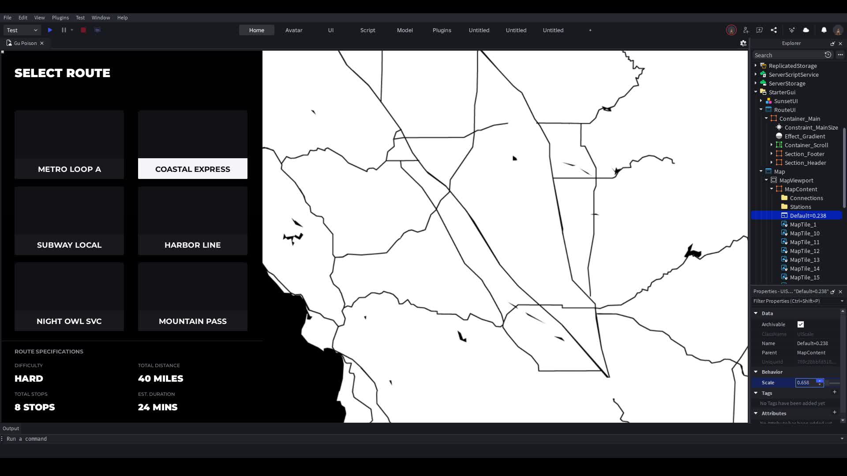Collapse the StarterGui node
This screenshot has width=847, height=476.
756,92
